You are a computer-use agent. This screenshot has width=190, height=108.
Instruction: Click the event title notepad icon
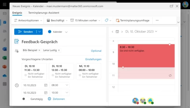click(17, 41)
